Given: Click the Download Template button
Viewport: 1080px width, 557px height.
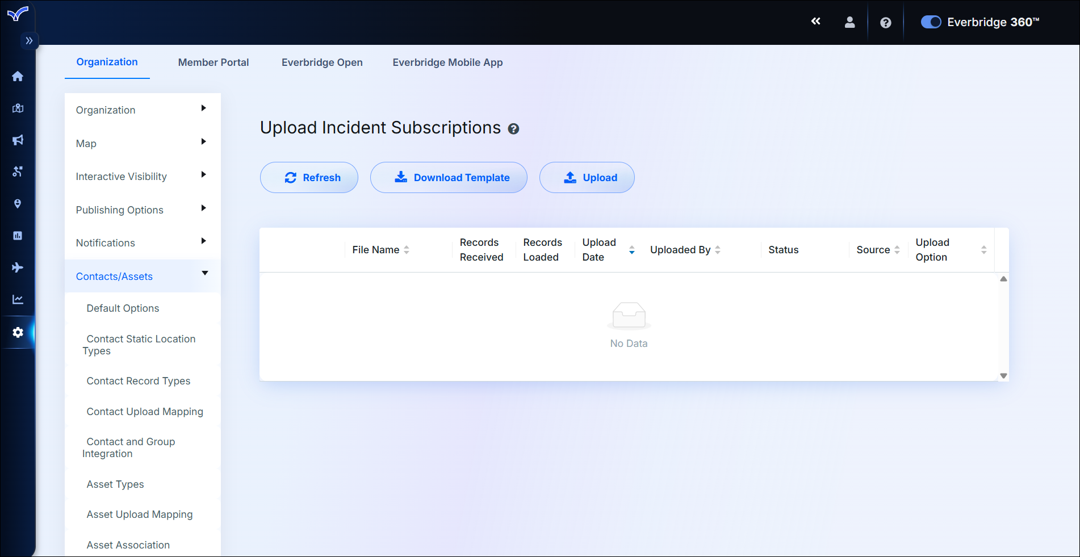Looking at the screenshot, I should click(x=449, y=177).
